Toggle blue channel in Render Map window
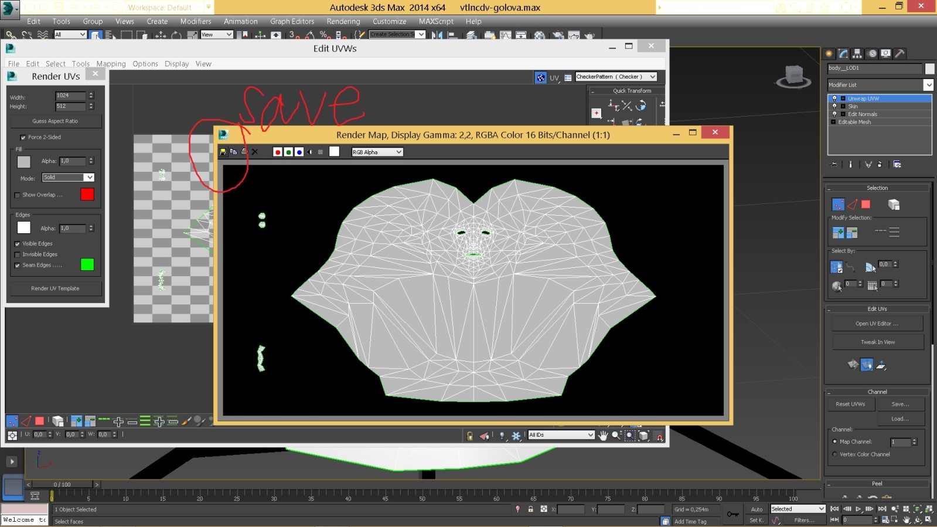 pyautogui.click(x=299, y=152)
